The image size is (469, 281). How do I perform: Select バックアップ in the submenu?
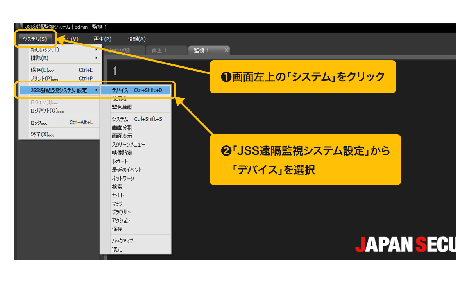pyautogui.click(x=136, y=241)
